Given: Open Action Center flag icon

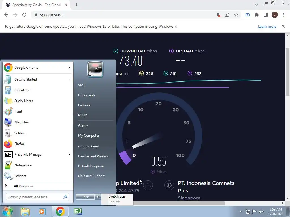Looking at the screenshot, I should point(255,212).
